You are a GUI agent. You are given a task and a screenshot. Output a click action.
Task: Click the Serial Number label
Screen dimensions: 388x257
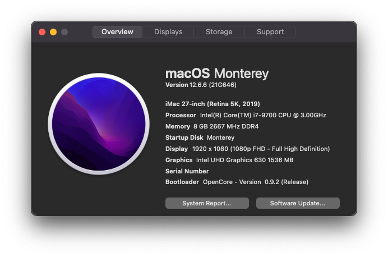pos(187,171)
